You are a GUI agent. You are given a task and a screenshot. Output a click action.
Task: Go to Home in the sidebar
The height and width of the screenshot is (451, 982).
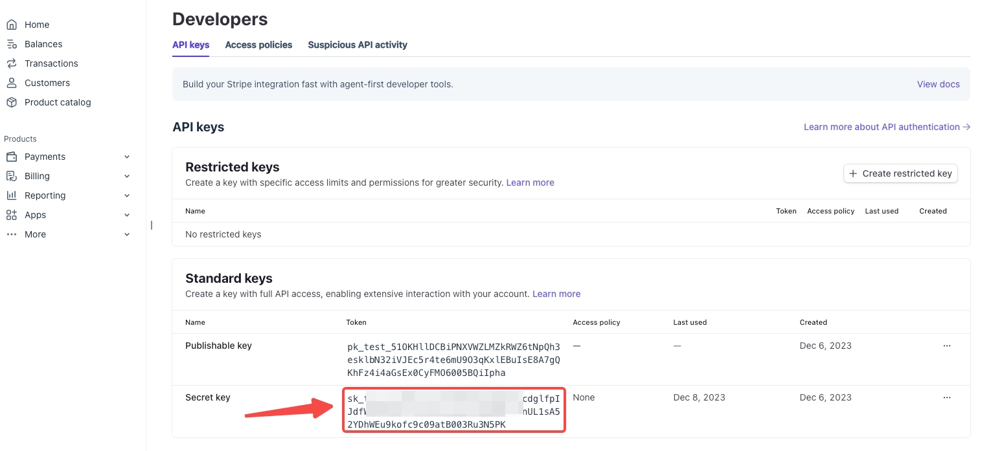[x=37, y=25]
